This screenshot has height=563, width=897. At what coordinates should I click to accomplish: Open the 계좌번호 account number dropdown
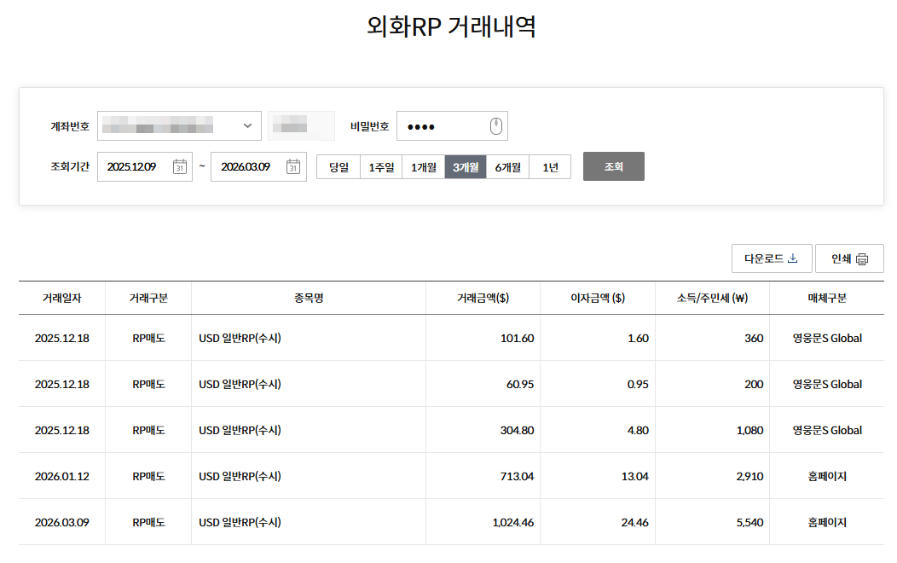click(247, 125)
